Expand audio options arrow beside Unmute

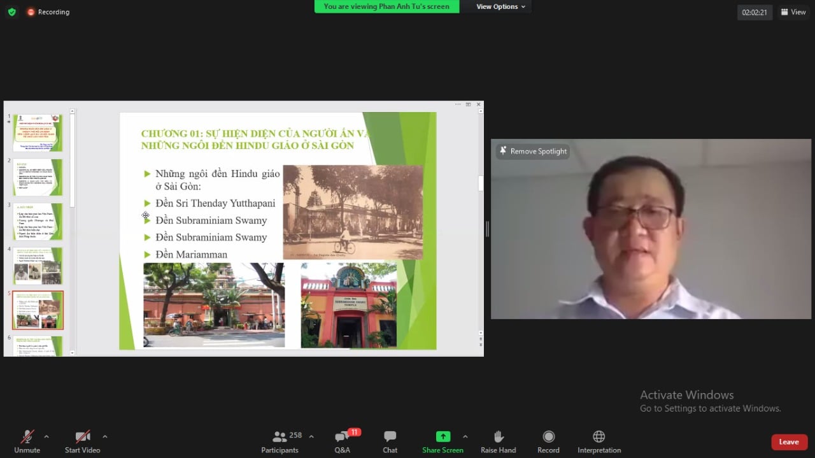46,436
